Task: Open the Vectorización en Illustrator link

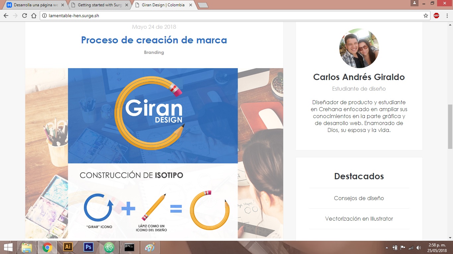Action: [359, 219]
